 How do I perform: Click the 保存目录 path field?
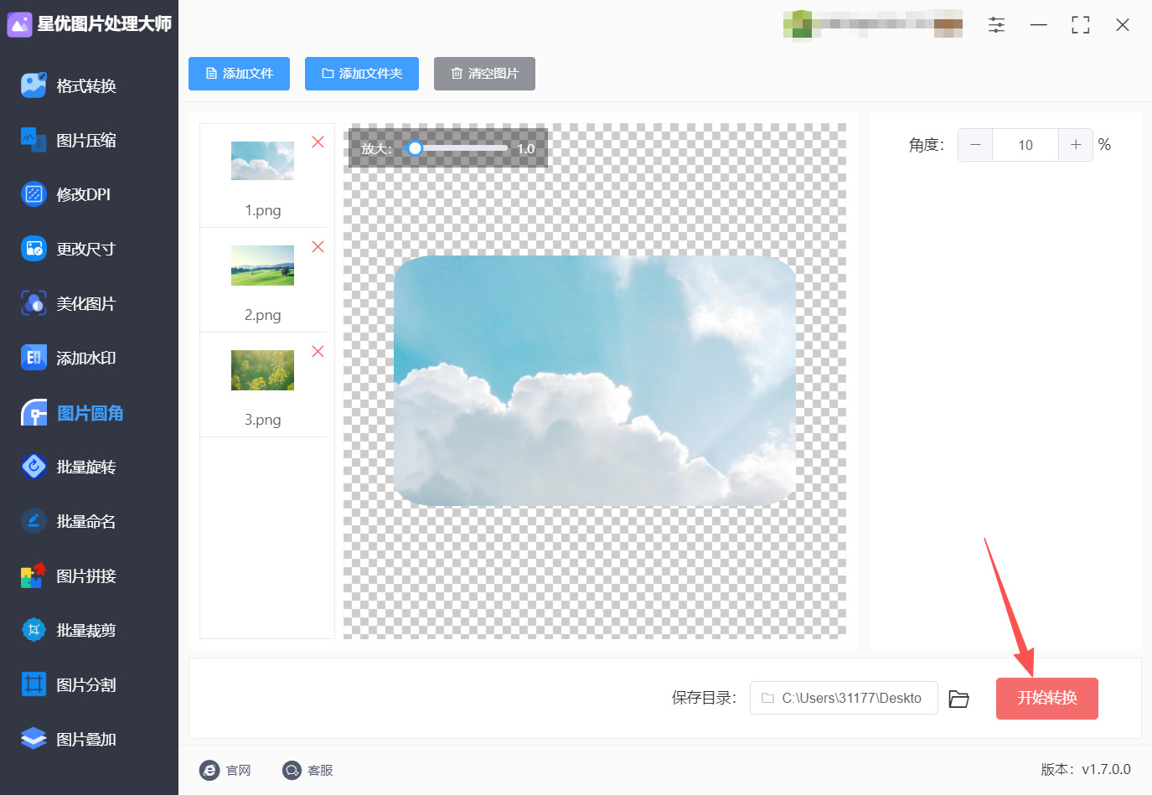point(844,698)
